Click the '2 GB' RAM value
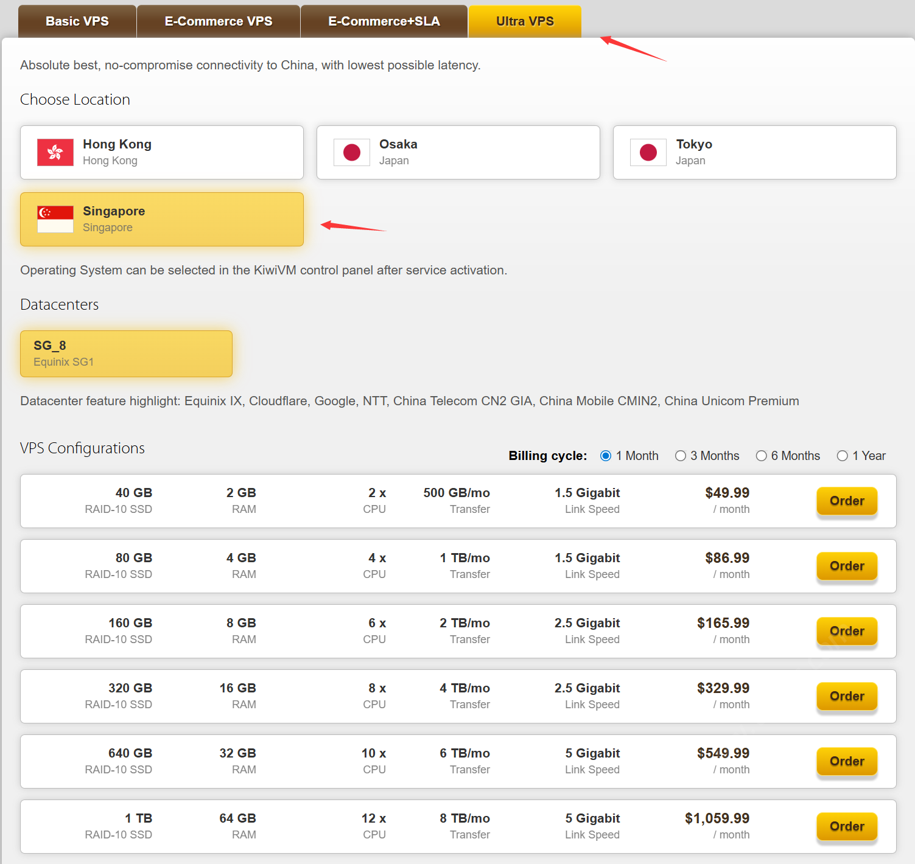Viewport: 915px width, 864px height. click(241, 493)
